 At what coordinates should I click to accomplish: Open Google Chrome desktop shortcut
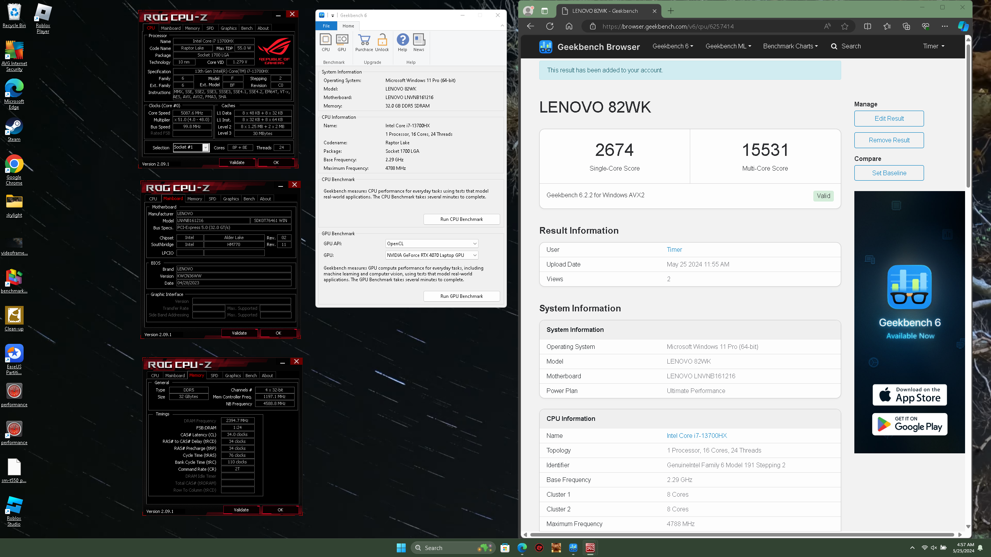[x=14, y=170]
